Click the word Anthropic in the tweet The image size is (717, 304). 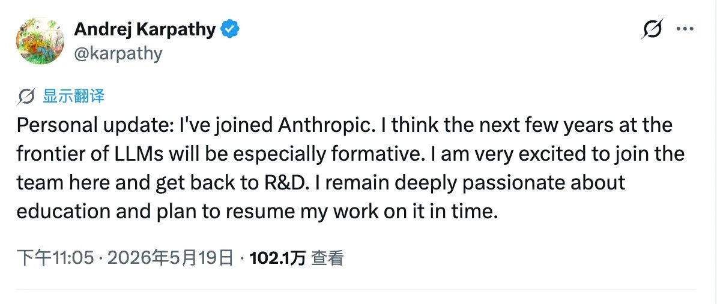(x=325, y=125)
